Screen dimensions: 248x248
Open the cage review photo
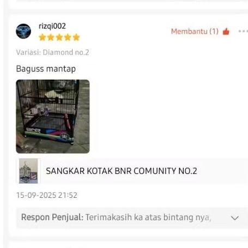tap(53, 117)
